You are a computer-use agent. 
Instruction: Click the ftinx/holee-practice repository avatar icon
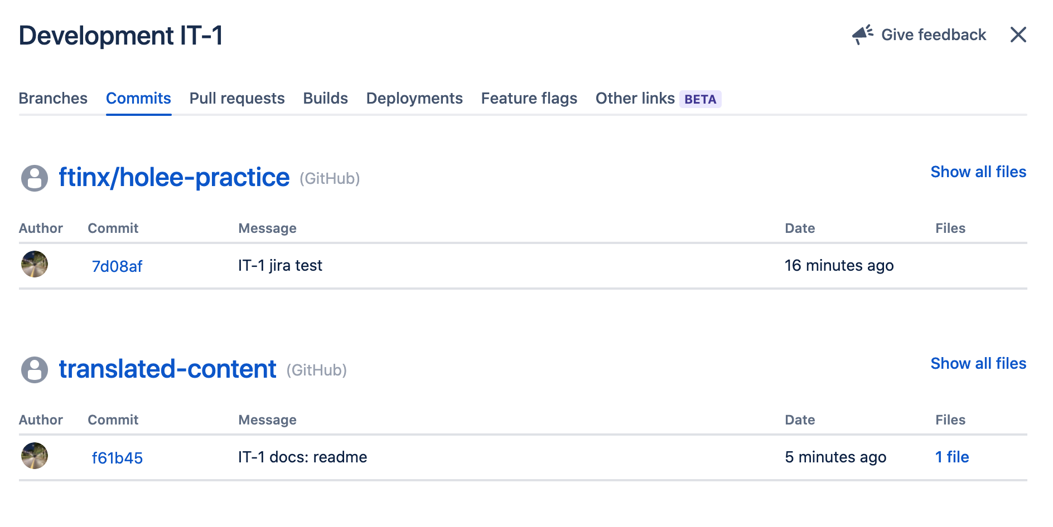35,178
